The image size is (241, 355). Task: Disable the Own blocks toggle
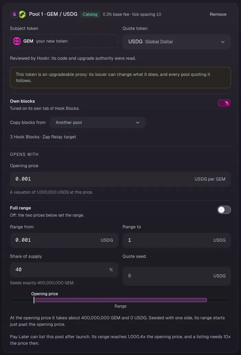(224, 103)
